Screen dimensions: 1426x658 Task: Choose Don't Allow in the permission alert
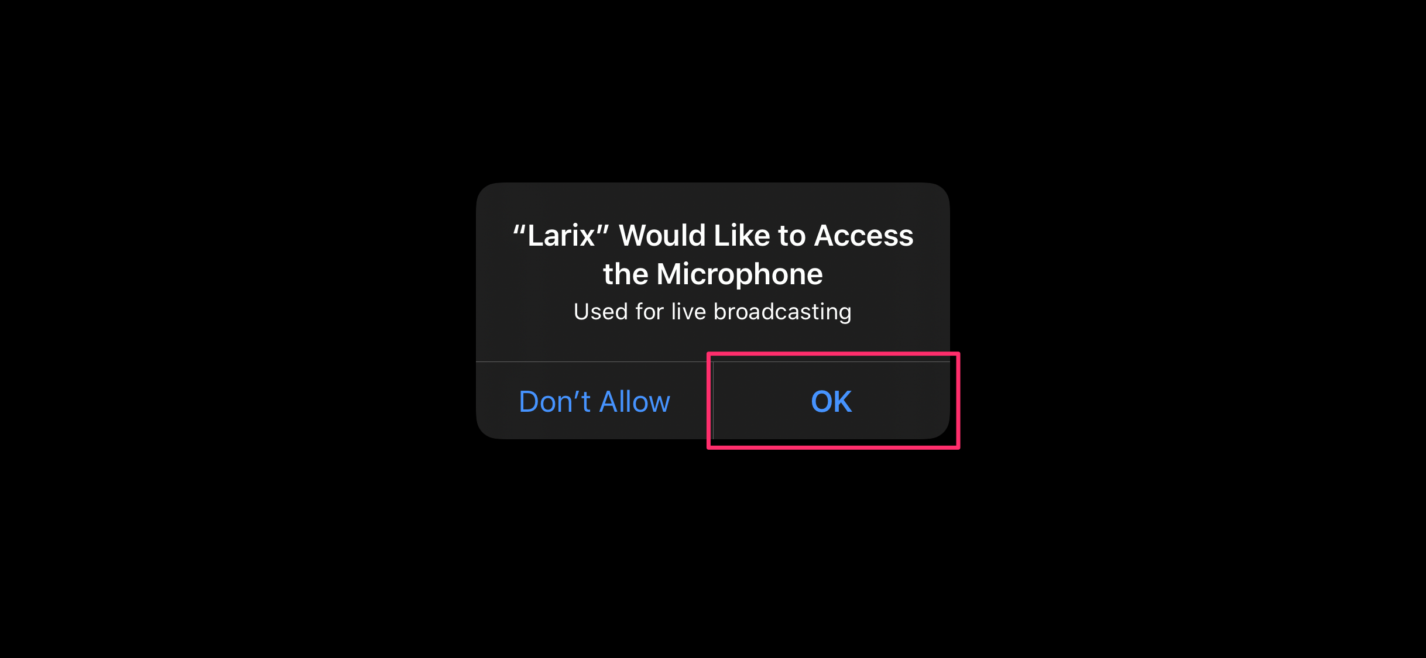(594, 401)
